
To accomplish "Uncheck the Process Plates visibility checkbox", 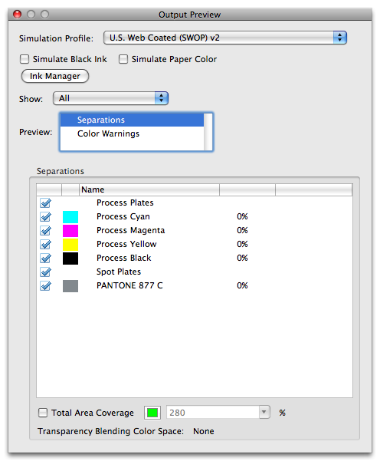I will 45,203.
